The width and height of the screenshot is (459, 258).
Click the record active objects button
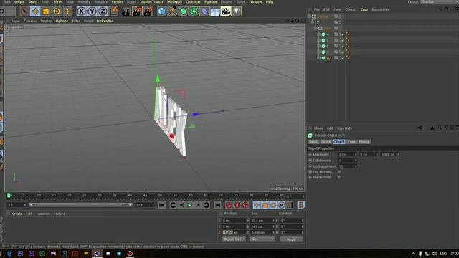click(229, 206)
